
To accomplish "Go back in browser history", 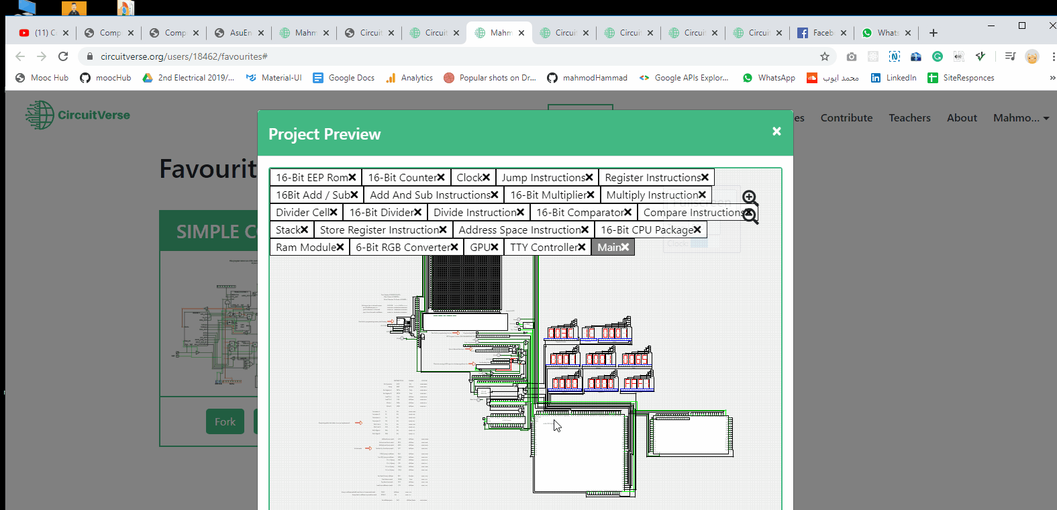I will point(20,56).
